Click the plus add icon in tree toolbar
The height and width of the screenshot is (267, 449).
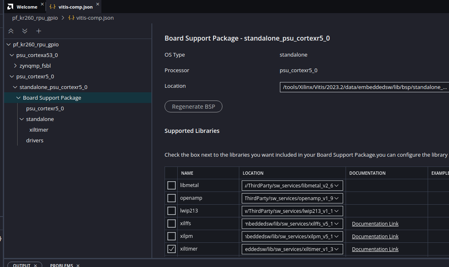39,31
